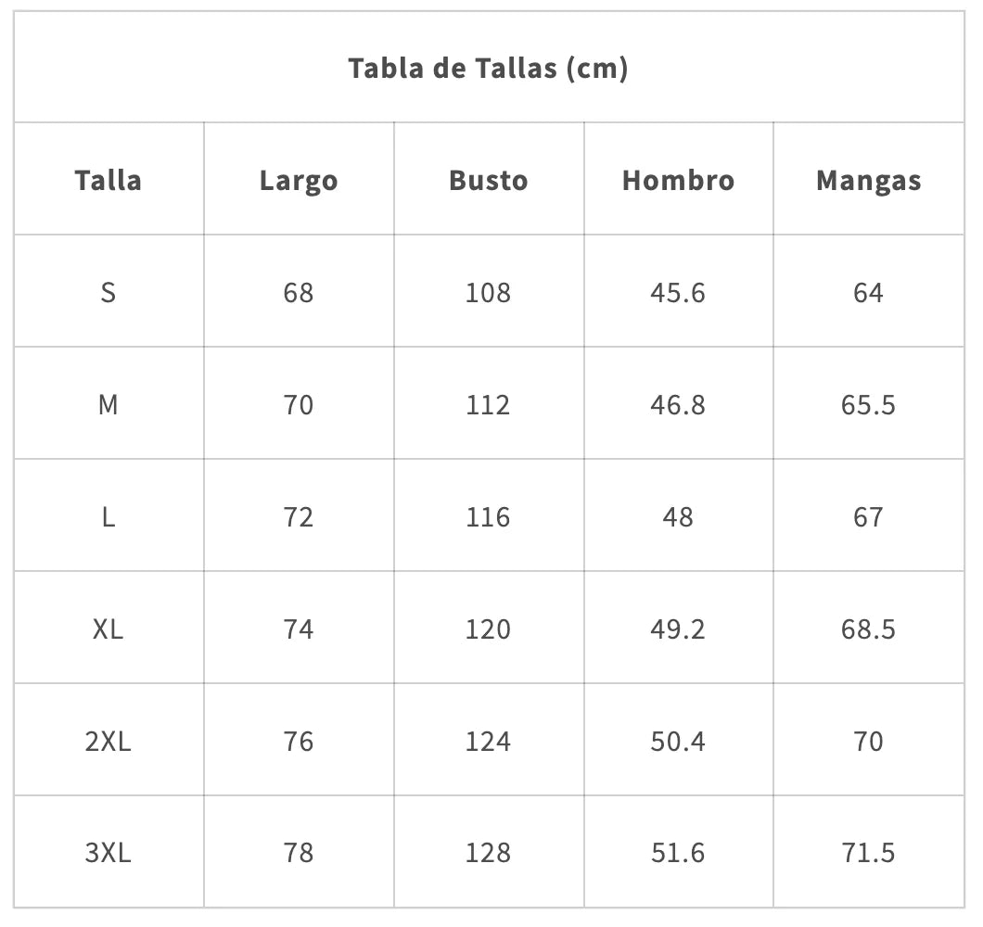Click the Busto value 124

[x=489, y=742]
